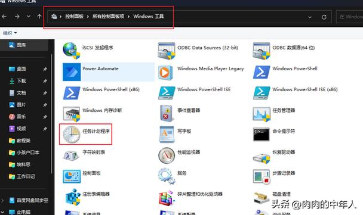
Task: Open the 任务计划程序 clock icon
Action: (72, 135)
